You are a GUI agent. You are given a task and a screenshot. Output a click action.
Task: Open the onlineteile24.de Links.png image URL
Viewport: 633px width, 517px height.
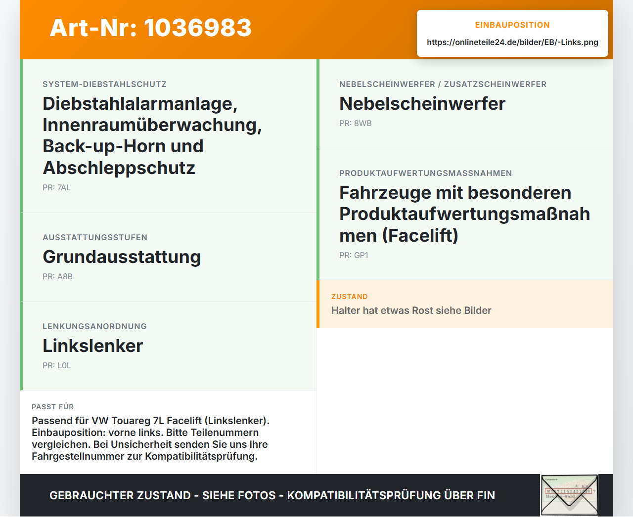tap(512, 42)
